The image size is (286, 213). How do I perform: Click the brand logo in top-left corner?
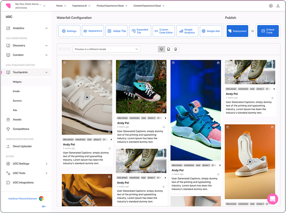9,6
